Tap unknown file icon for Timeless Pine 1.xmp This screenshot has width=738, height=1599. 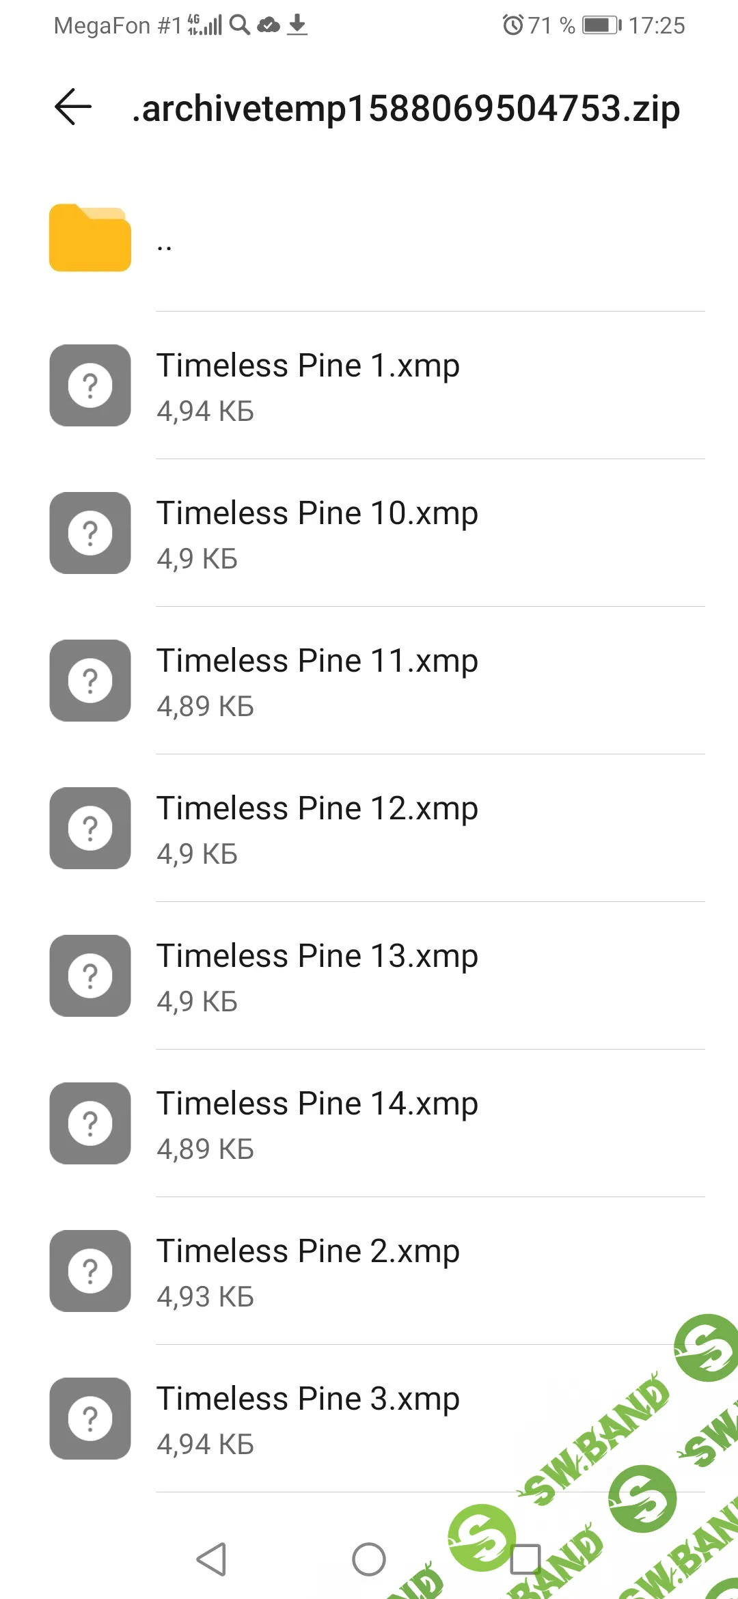[90, 385]
